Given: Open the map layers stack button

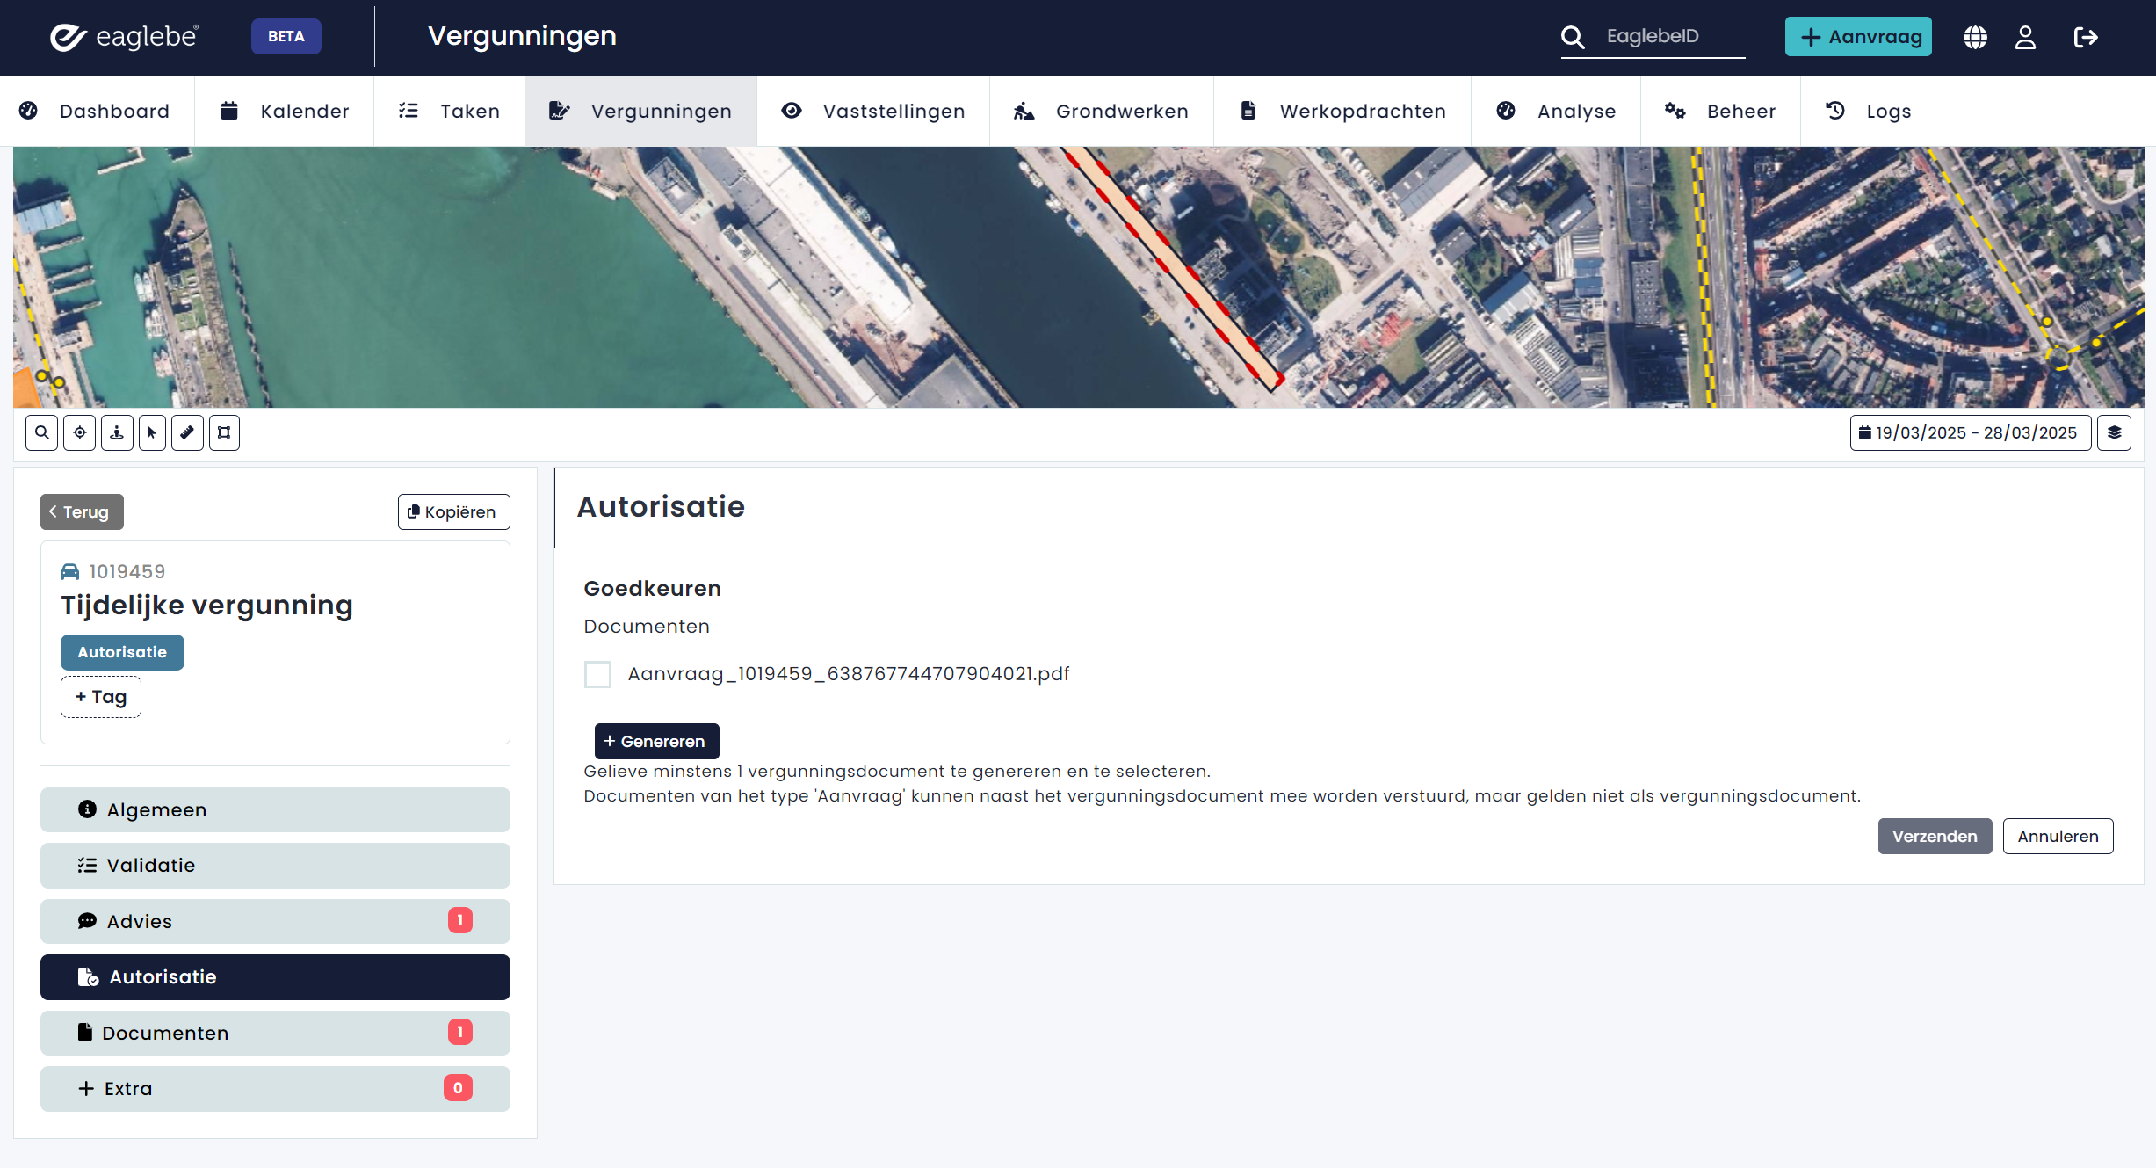Looking at the screenshot, I should (2114, 432).
